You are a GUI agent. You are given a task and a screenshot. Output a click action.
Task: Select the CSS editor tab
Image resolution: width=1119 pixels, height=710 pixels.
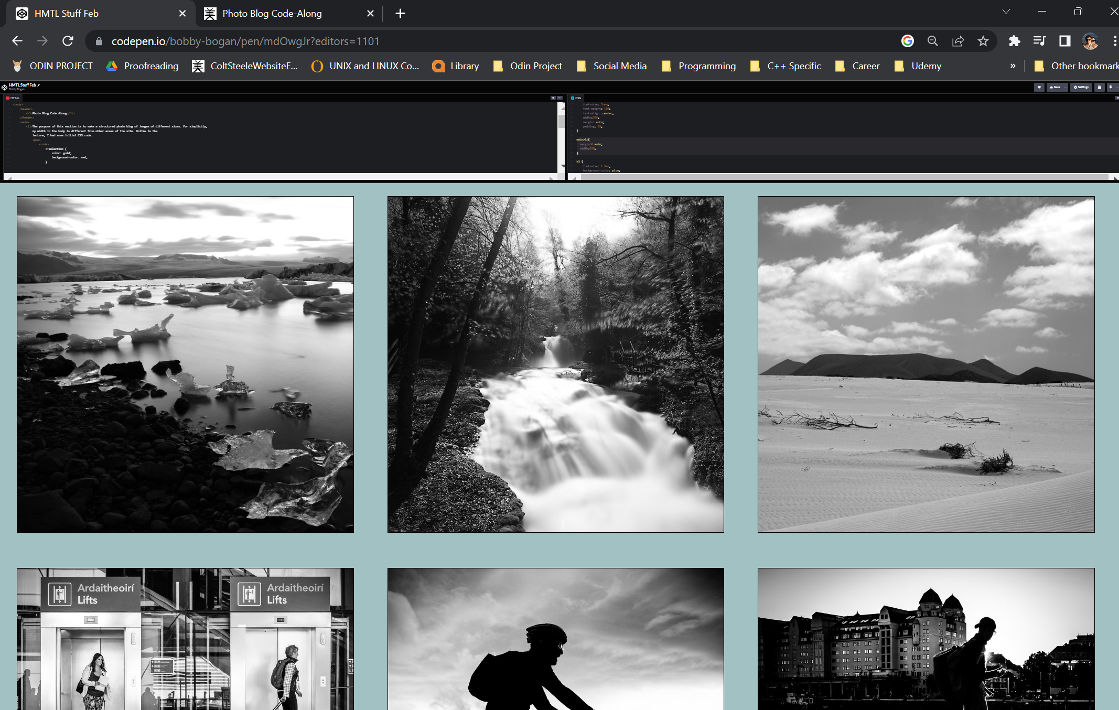576,98
